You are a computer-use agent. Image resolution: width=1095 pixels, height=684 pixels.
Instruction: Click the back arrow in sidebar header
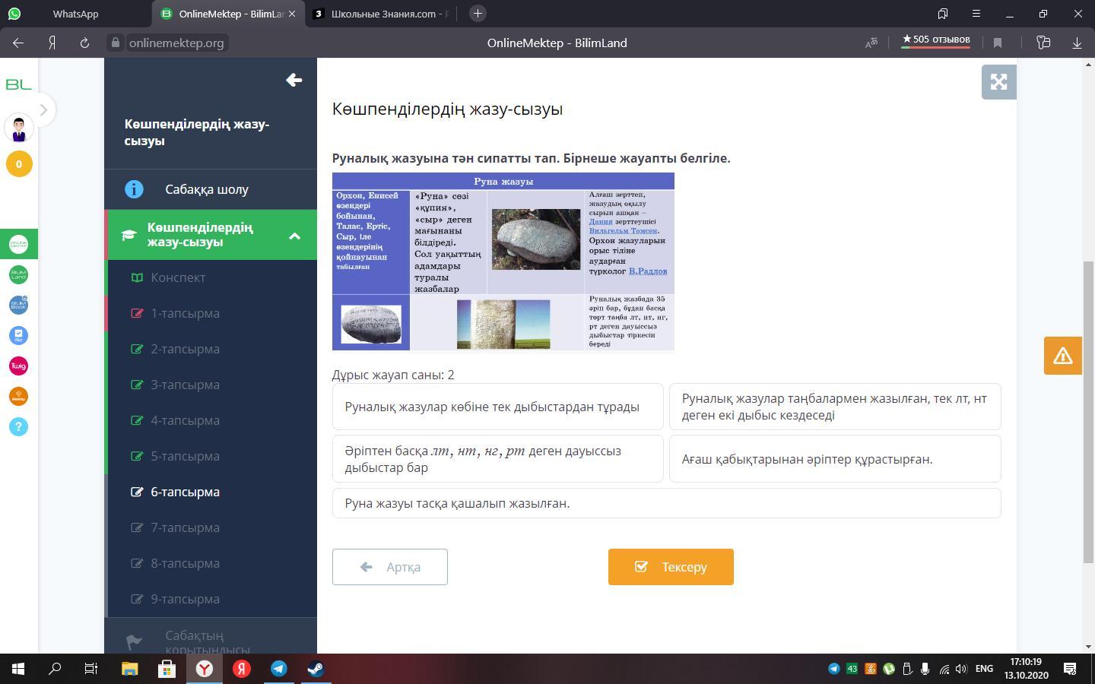(x=294, y=80)
